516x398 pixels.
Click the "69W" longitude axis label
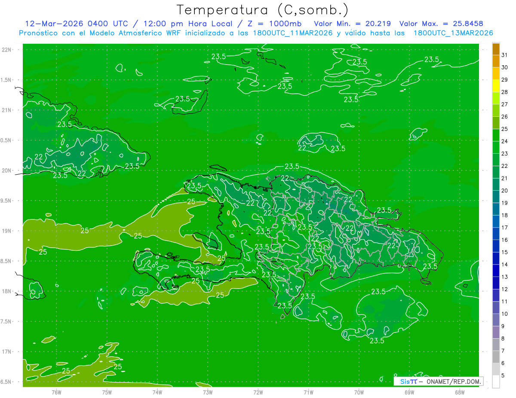[x=409, y=392]
